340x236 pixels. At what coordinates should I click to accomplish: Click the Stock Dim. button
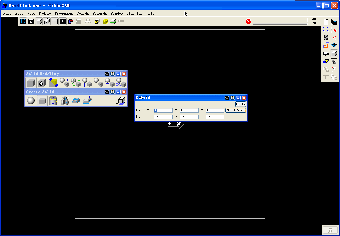(x=236, y=110)
